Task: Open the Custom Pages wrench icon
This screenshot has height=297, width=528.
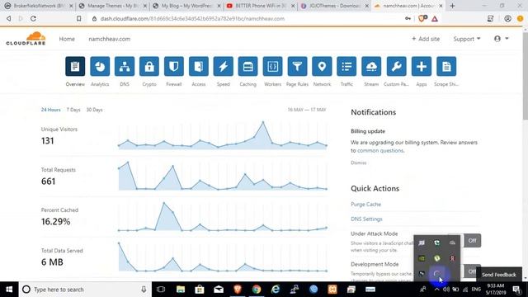Action: click(396, 66)
